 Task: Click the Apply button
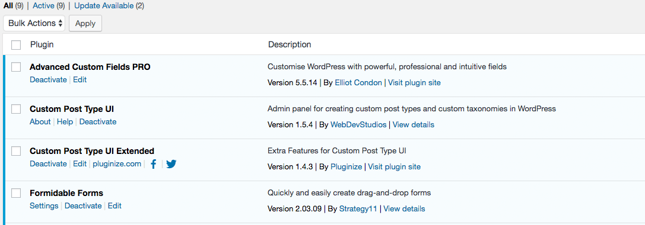pos(85,24)
